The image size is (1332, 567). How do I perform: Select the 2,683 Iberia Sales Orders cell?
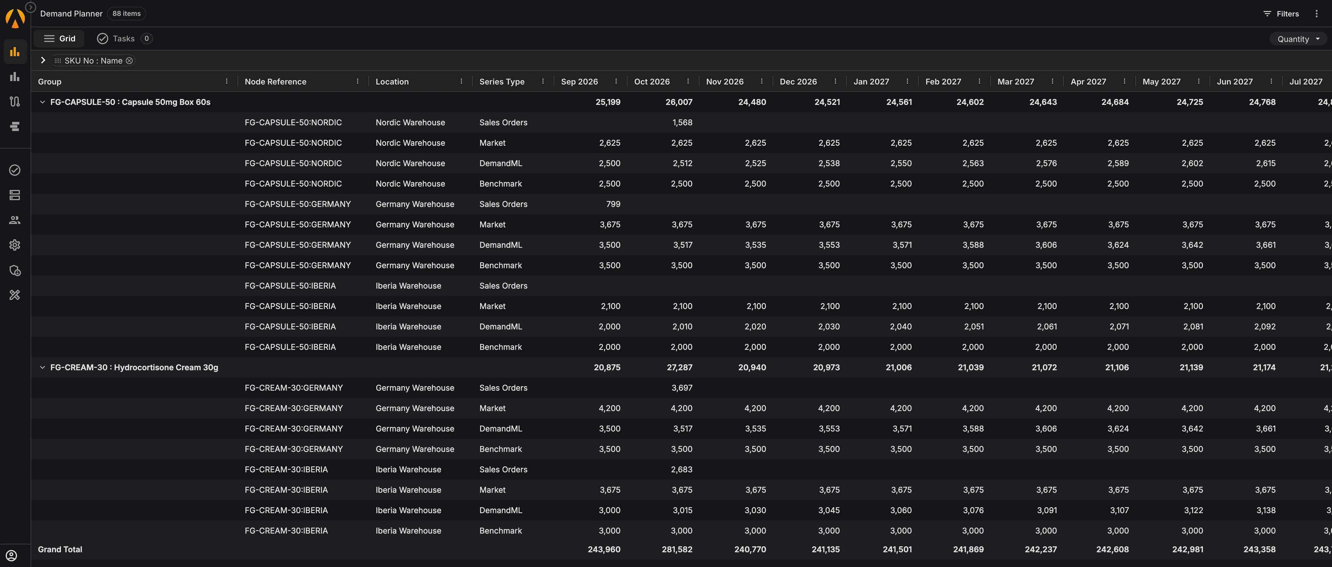[x=682, y=470]
